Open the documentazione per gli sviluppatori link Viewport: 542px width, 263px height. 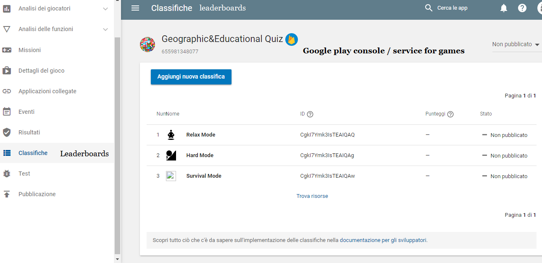click(383, 241)
